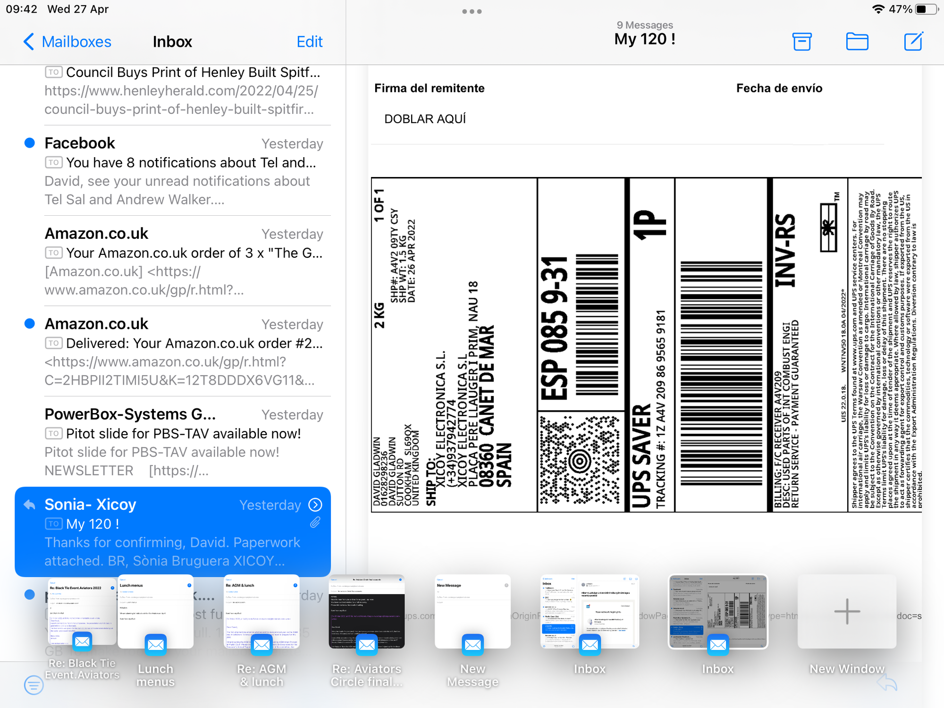
Task: Tap the archive box icon
Action: pos(801,42)
